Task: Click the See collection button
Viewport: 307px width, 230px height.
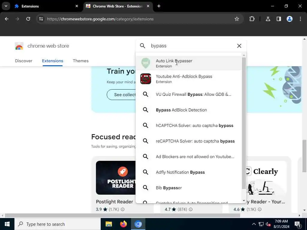Action: [x=121, y=95]
